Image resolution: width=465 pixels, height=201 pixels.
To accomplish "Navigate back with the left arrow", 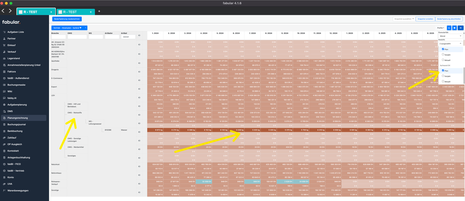I will (3, 11).
